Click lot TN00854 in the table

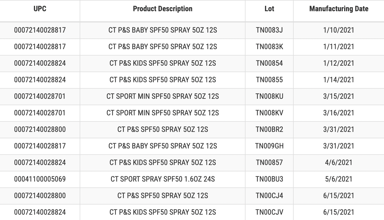[x=269, y=63]
